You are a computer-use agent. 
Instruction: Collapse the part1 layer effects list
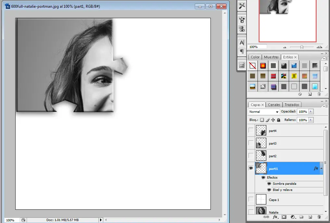pos(321,168)
